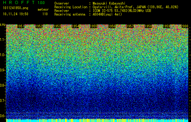The image size is (191, 122).
Task: Click the meteor label
Action: [x=43, y=9]
